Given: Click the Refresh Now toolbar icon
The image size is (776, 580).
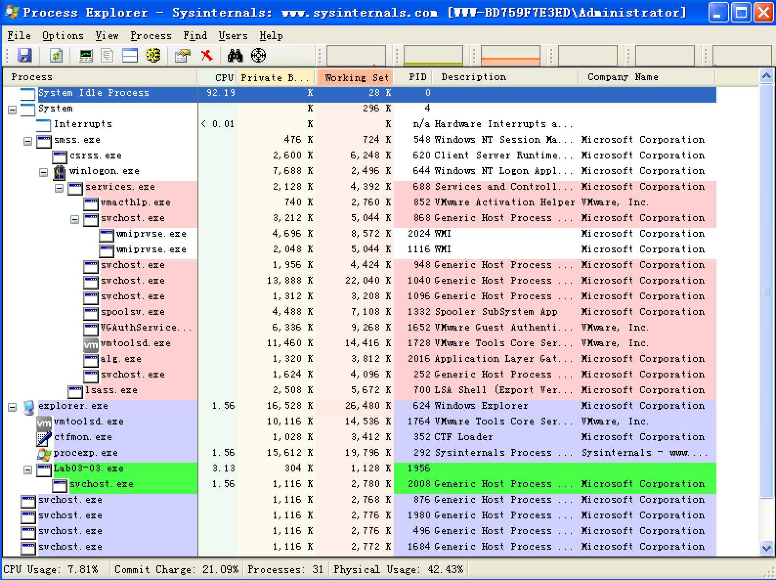Looking at the screenshot, I should 56,55.
